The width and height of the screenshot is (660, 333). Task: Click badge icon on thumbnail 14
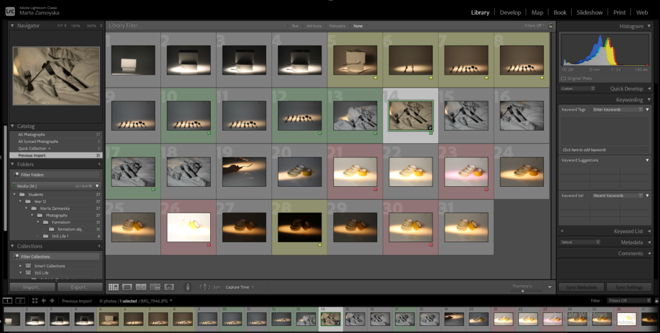click(430, 126)
